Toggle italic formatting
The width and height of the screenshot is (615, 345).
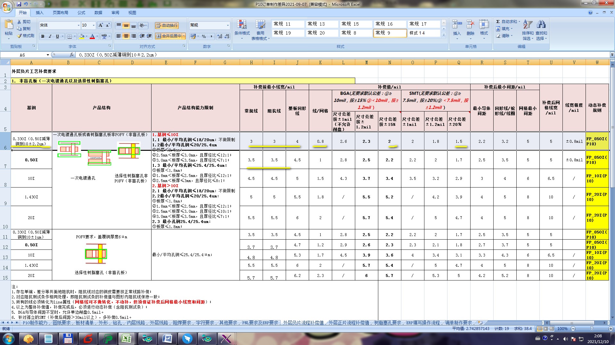pos(50,36)
